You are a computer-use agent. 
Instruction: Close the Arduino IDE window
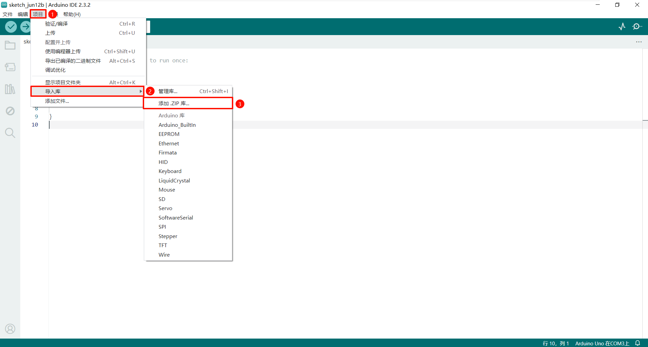(x=637, y=5)
